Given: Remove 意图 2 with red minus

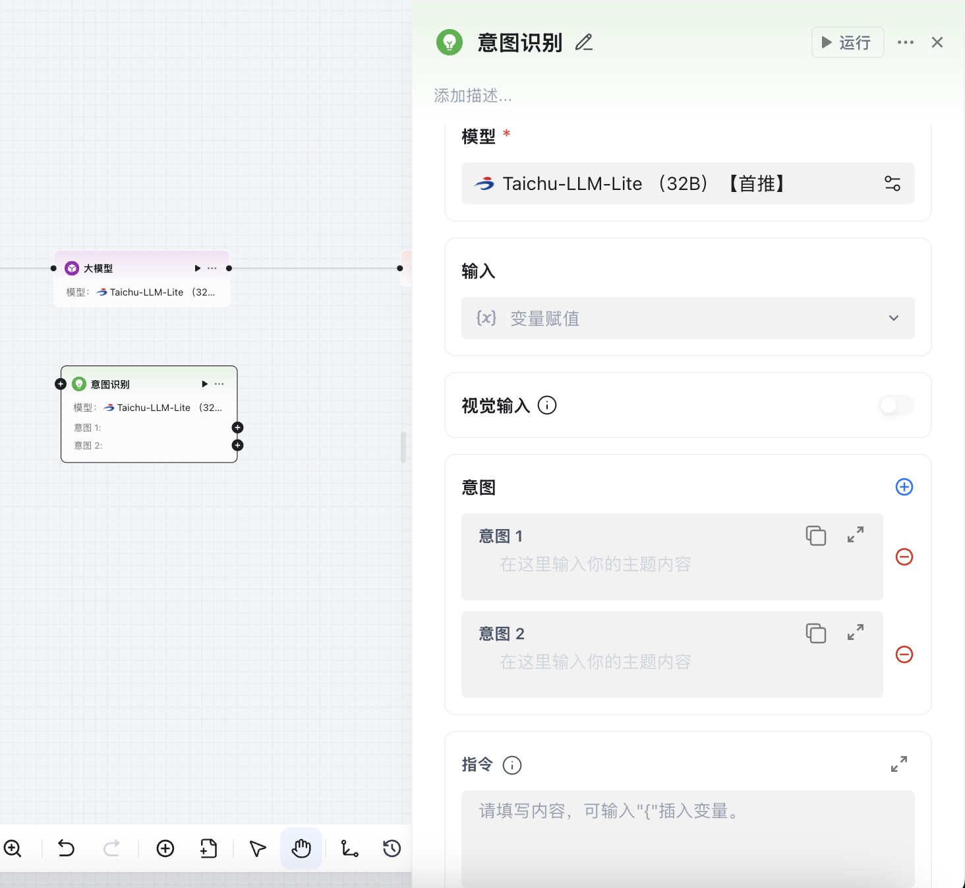Looking at the screenshot, I should [904, 654].
